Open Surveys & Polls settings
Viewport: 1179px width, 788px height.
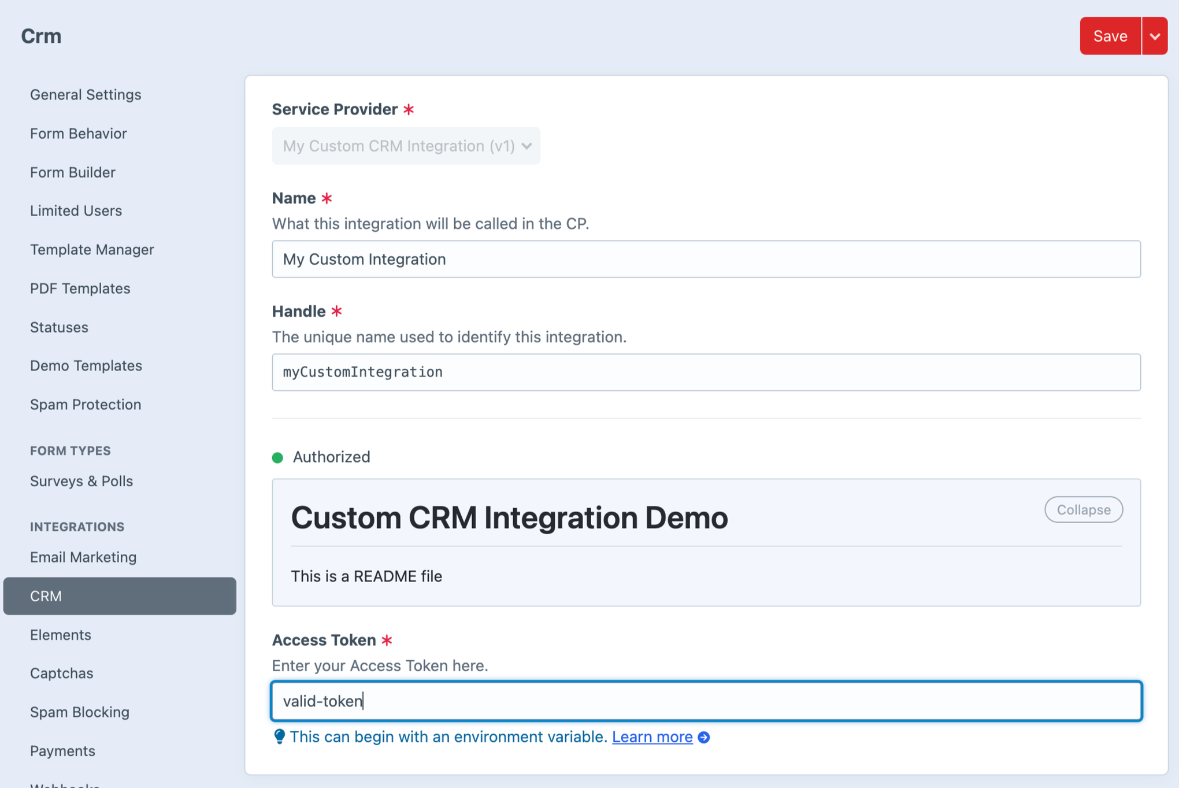(81, 480)
